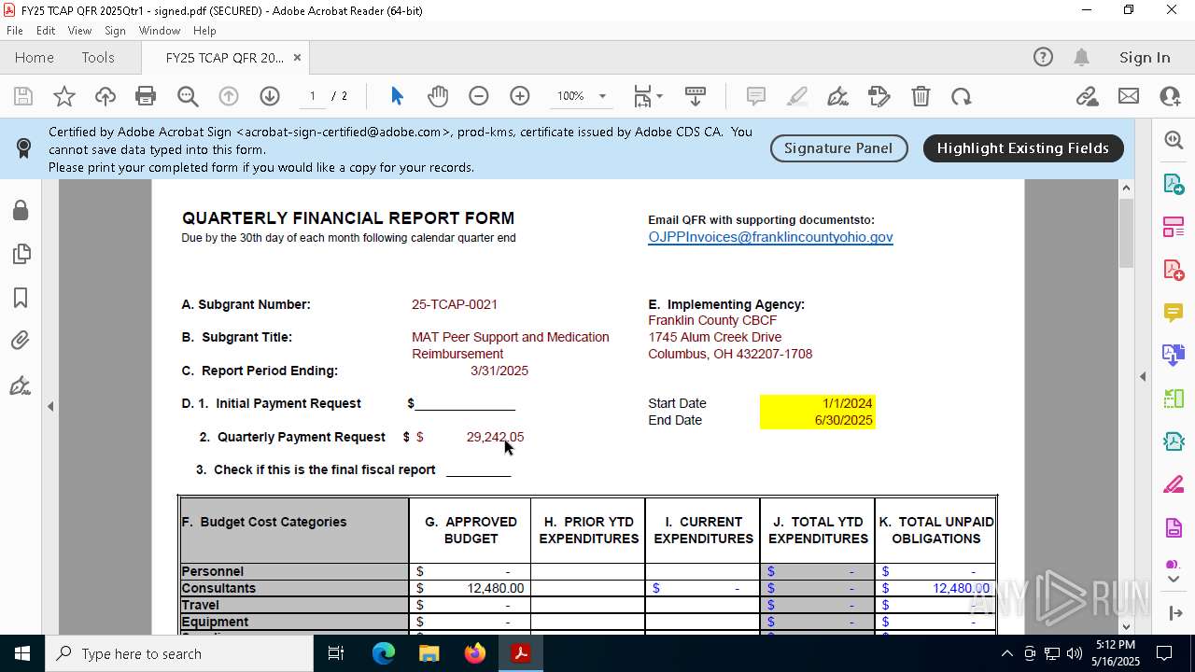Open the Signature Panel
1195x672 pixels.
click(838, 148)
